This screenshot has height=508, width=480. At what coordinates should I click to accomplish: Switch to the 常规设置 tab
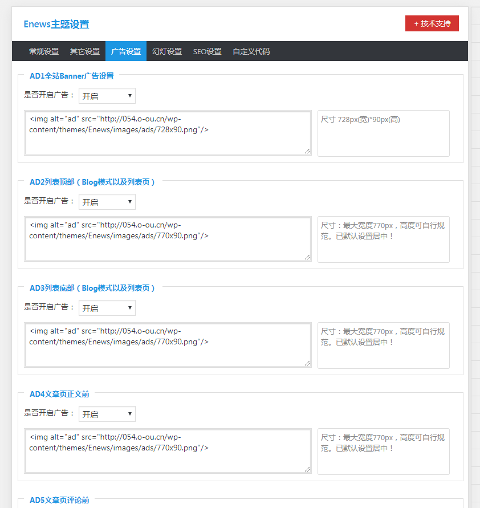point(44,51)
